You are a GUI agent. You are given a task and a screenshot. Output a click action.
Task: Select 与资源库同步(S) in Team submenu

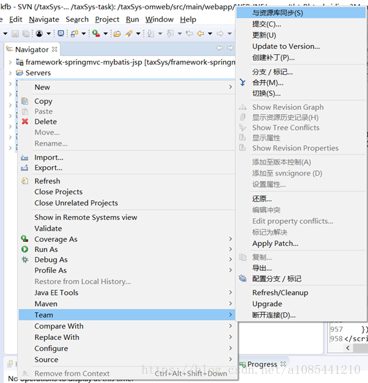(x=301, y=13)
